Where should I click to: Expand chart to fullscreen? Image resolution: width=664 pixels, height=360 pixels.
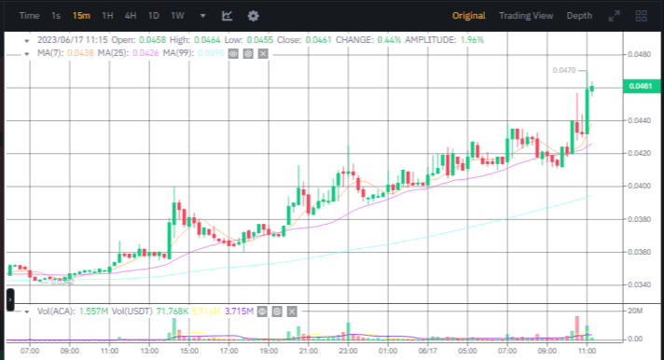point(614,16)
